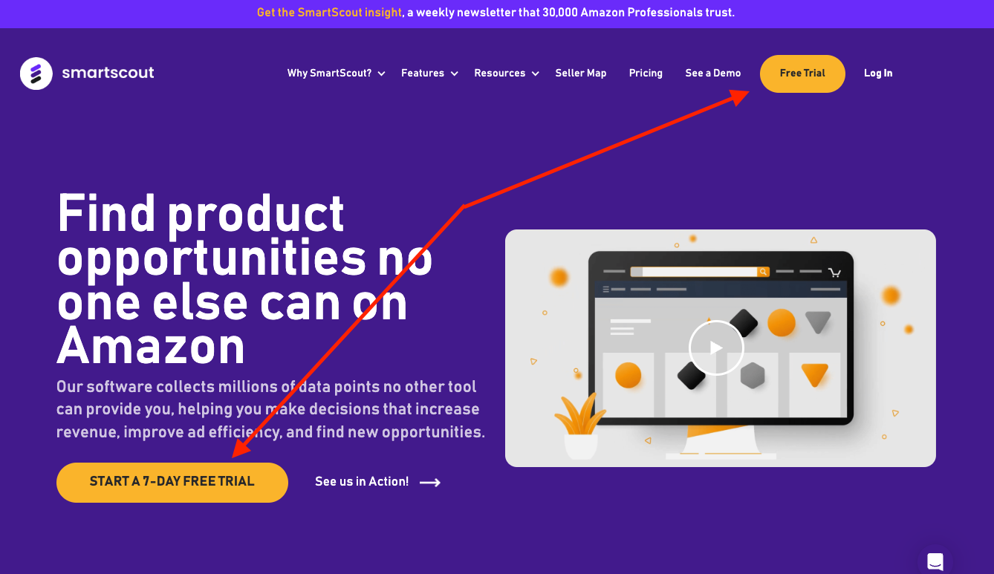The height and width of the screenshot is (574, 994).
Task: Click the video preview thumbnail
Action: pyautogui.click(x=721, y=348)
